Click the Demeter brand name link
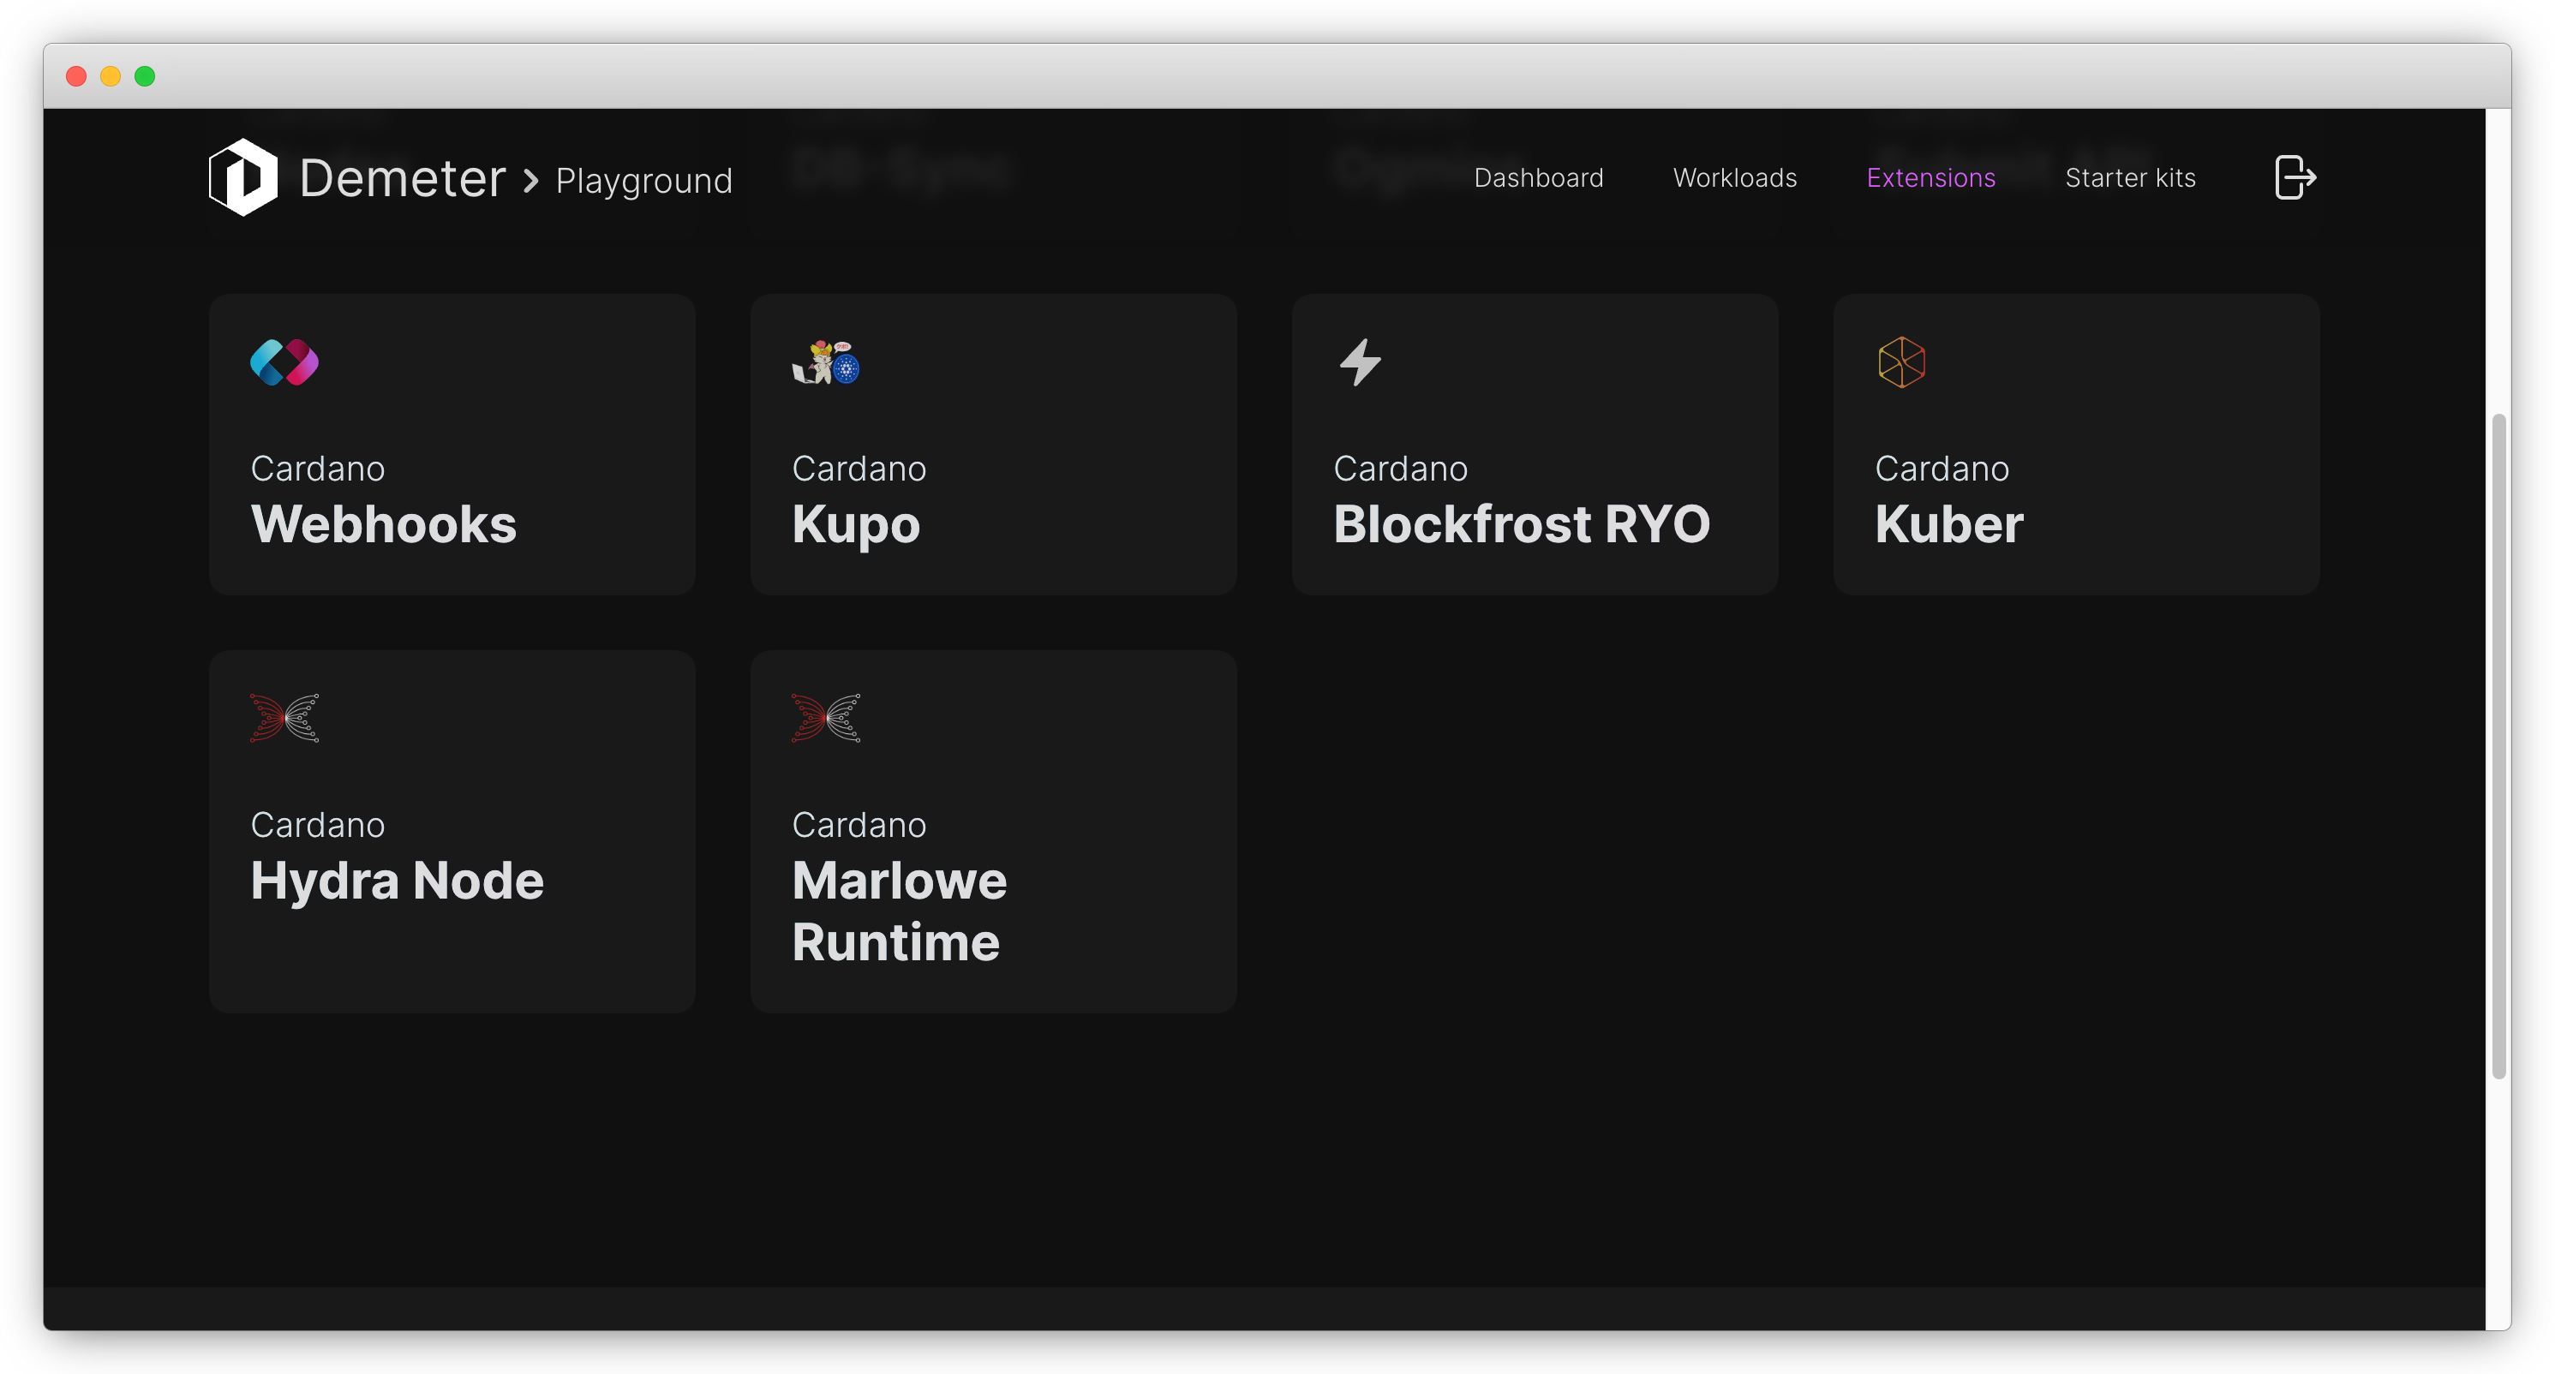2555x1374 pixels. pos(403,178)
